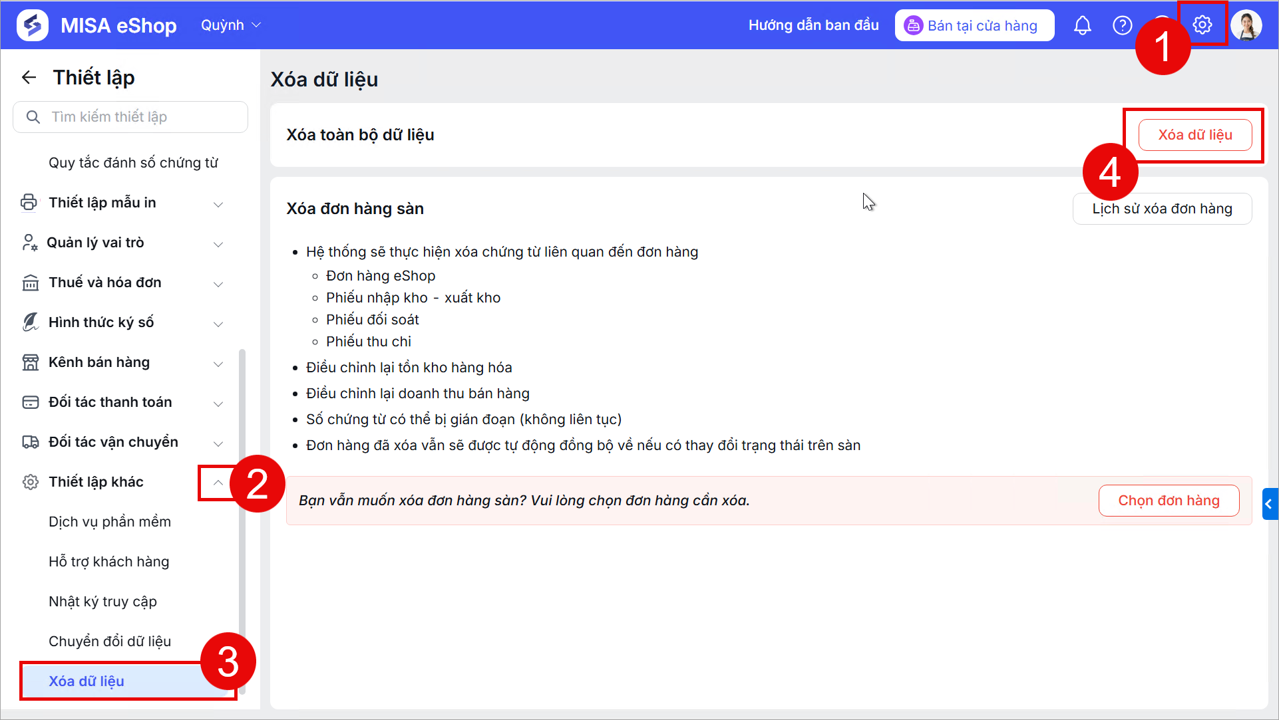The height and width of the screenshot is (720, 1279).
Task: Expand Đối tác vận chuyển chevron
Action: tap(218, 443)
